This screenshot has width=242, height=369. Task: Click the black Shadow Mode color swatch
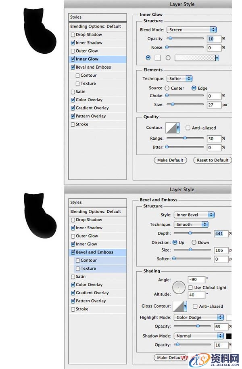[229, 336]
